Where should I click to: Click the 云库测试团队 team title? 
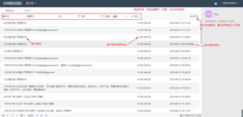point(13,3)
